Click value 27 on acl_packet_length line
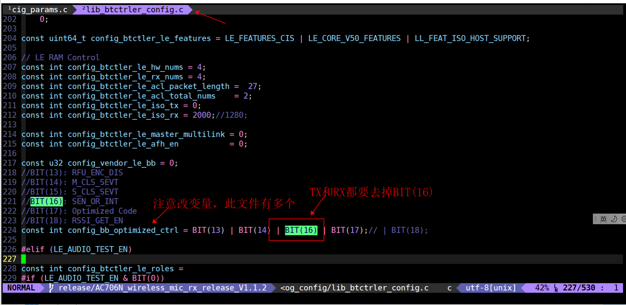The image size is (626, 305). (x=253, y=86)
